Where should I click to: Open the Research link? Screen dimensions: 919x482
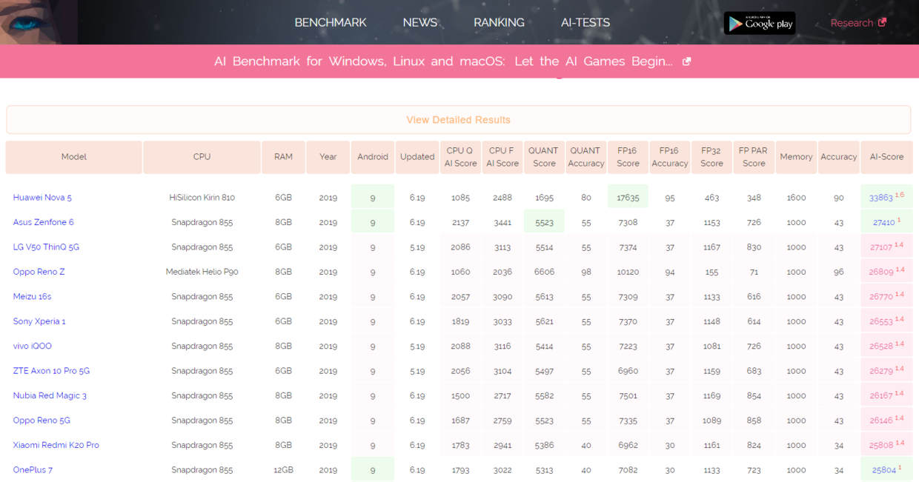pyautogui.click(x=852, y=23)
